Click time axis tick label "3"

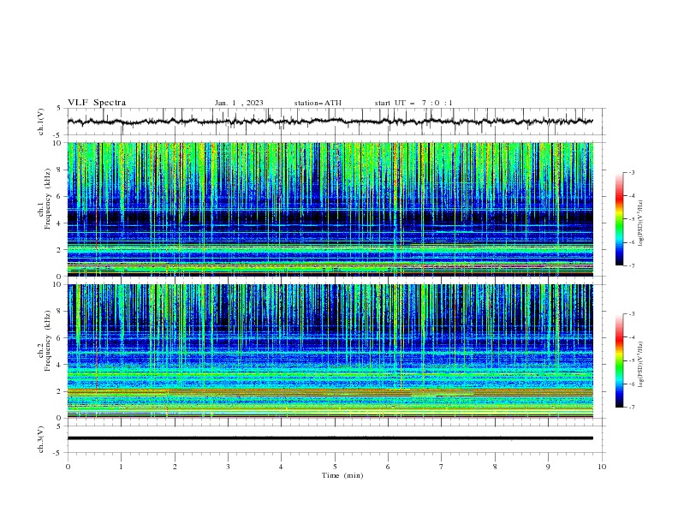pos(228,467)
